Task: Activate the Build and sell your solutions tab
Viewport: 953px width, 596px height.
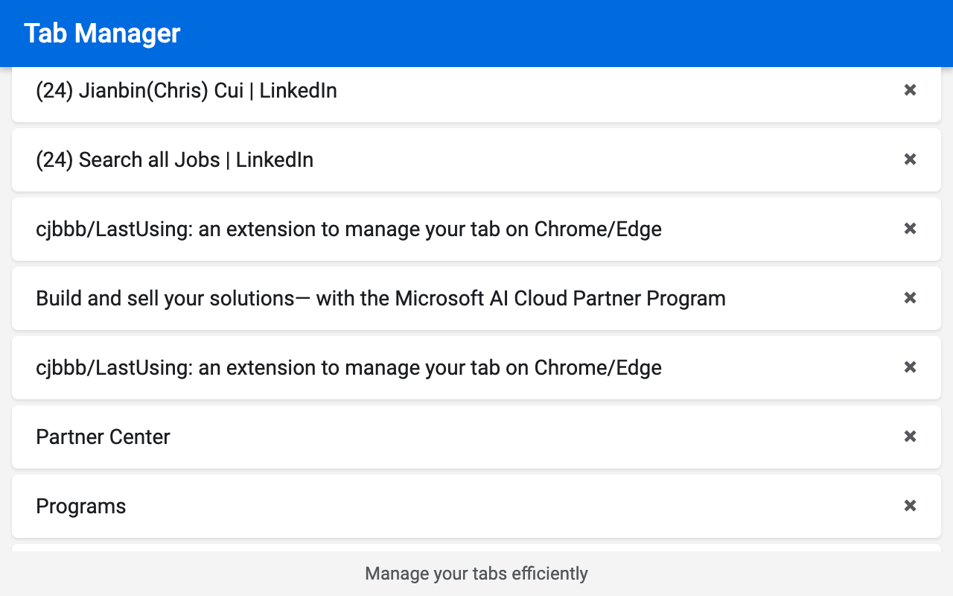Action: tap(380, 299)
